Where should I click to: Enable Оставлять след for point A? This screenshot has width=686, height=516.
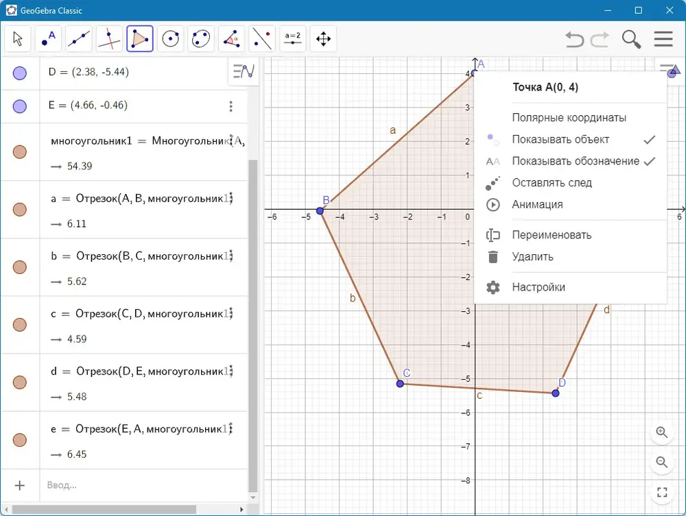tap(570, 183)
